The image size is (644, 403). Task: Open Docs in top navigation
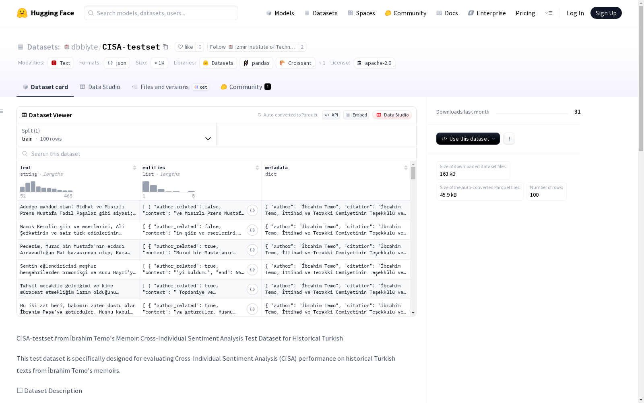coord(447,13)
